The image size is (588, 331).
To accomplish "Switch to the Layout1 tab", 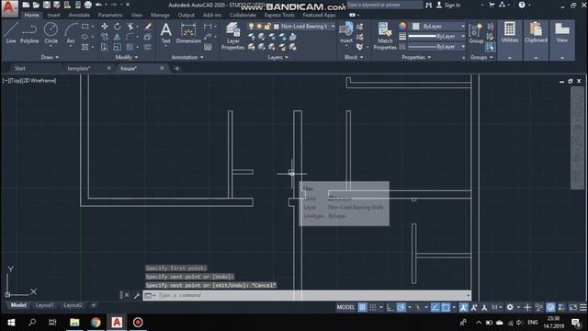I will (x=45, y=305).
